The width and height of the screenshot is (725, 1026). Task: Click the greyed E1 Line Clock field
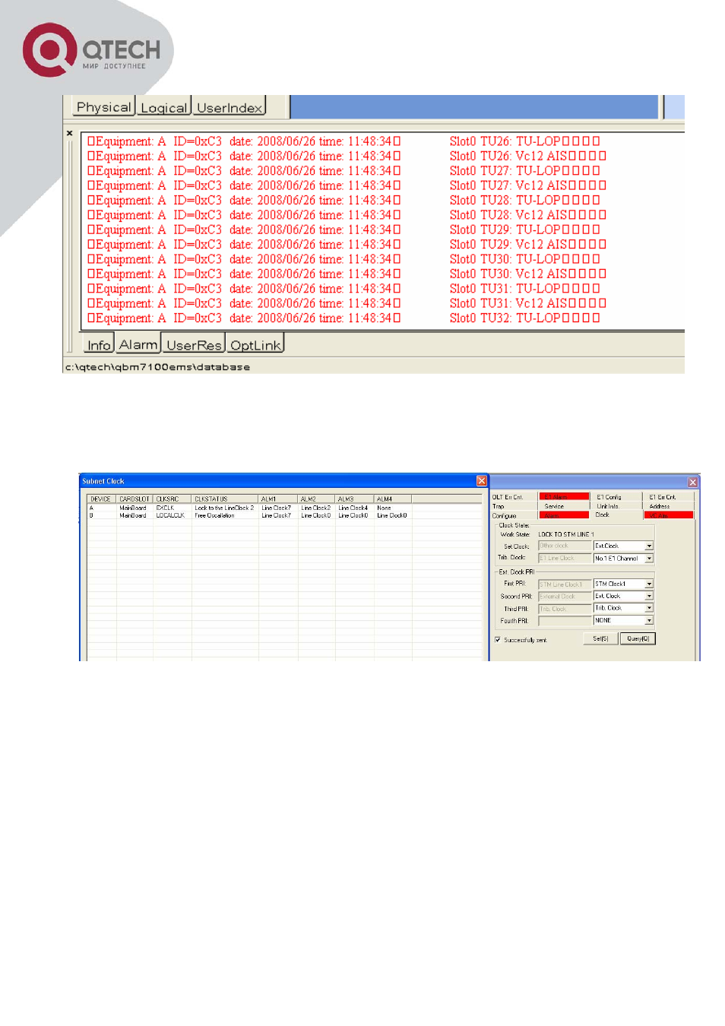tap(565, 558)
